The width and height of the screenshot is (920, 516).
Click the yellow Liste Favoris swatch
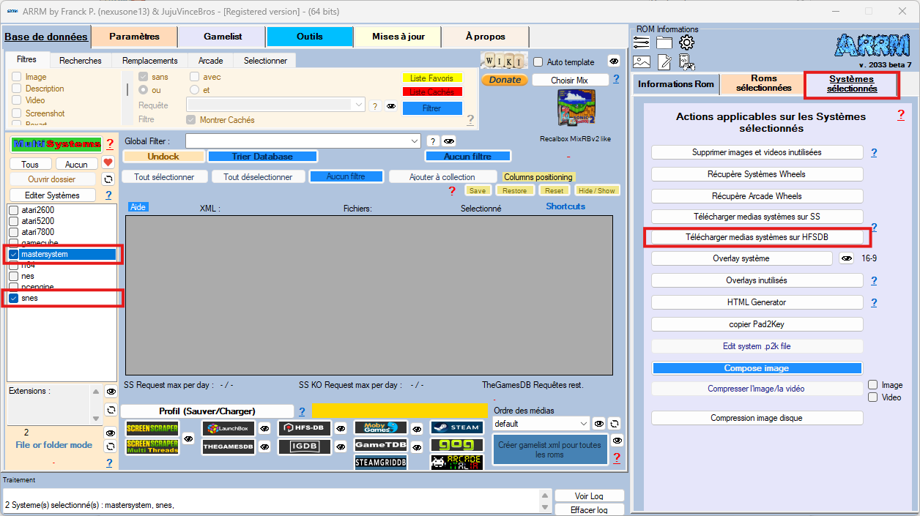[x=432, y=78]
